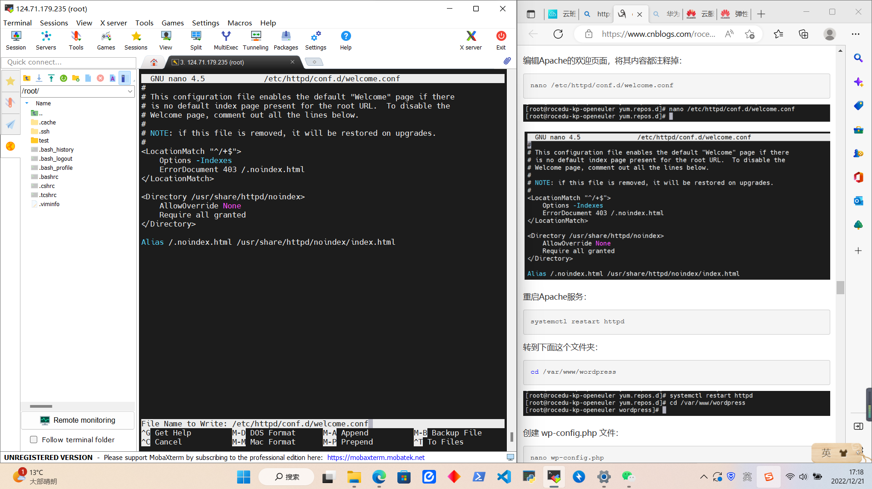Open the Edge tab actions menu
Viewport: 872px width, 489px height.
(531, 14)
